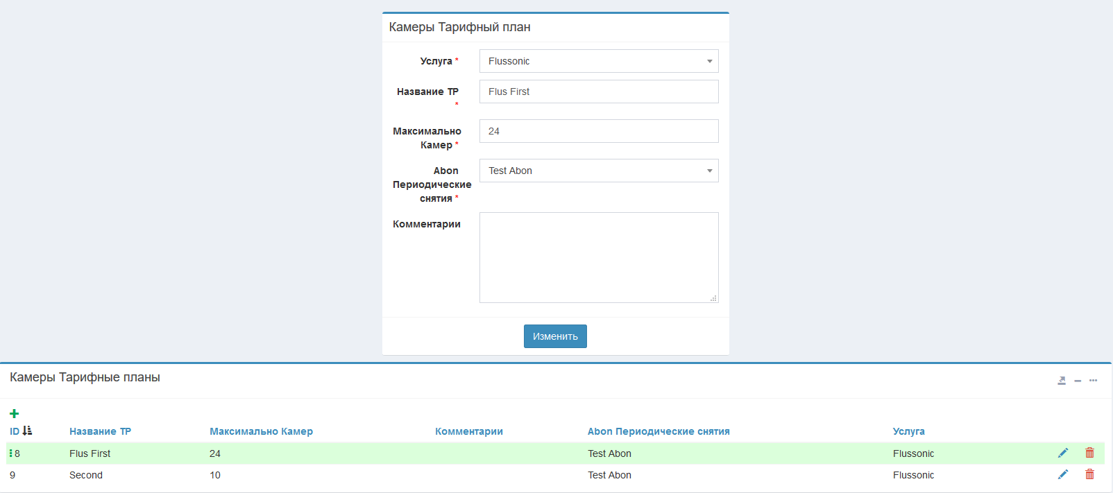
Task: Collapse the tariff plans panel with minus icon
Action: coord(1078,381)
